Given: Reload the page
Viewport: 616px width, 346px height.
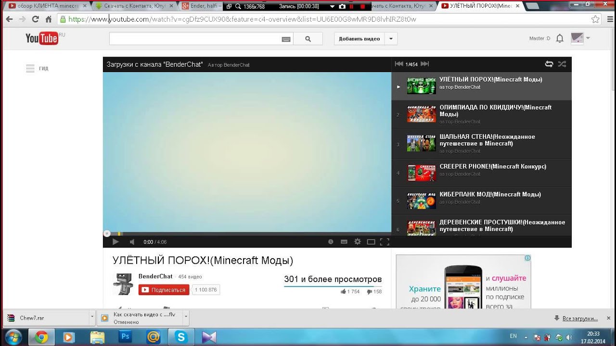Looking at the screenshot, I should click(x=35, y=19).
